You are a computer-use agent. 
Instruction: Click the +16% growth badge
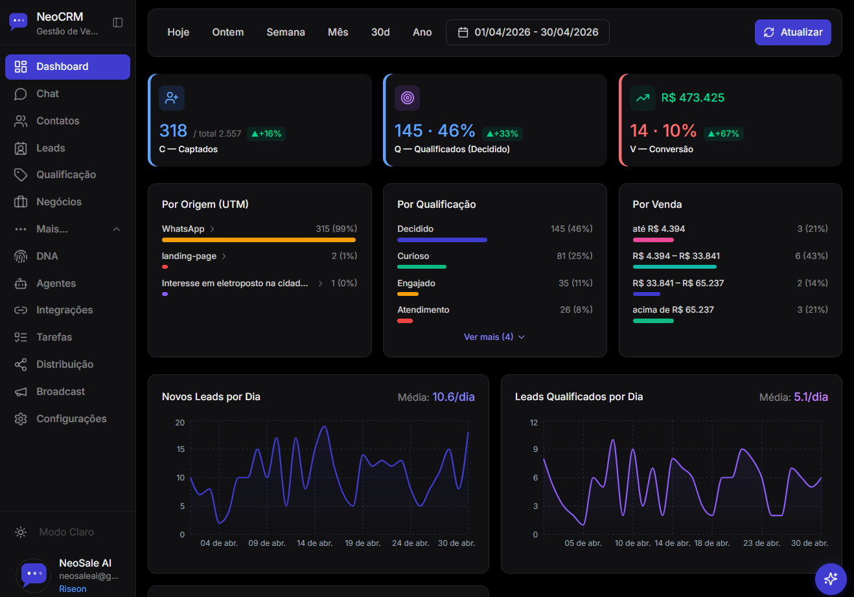coord(266,134)
